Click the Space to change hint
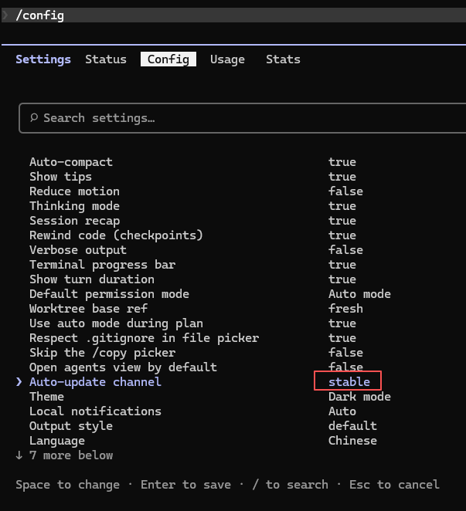 coord(67,485)
